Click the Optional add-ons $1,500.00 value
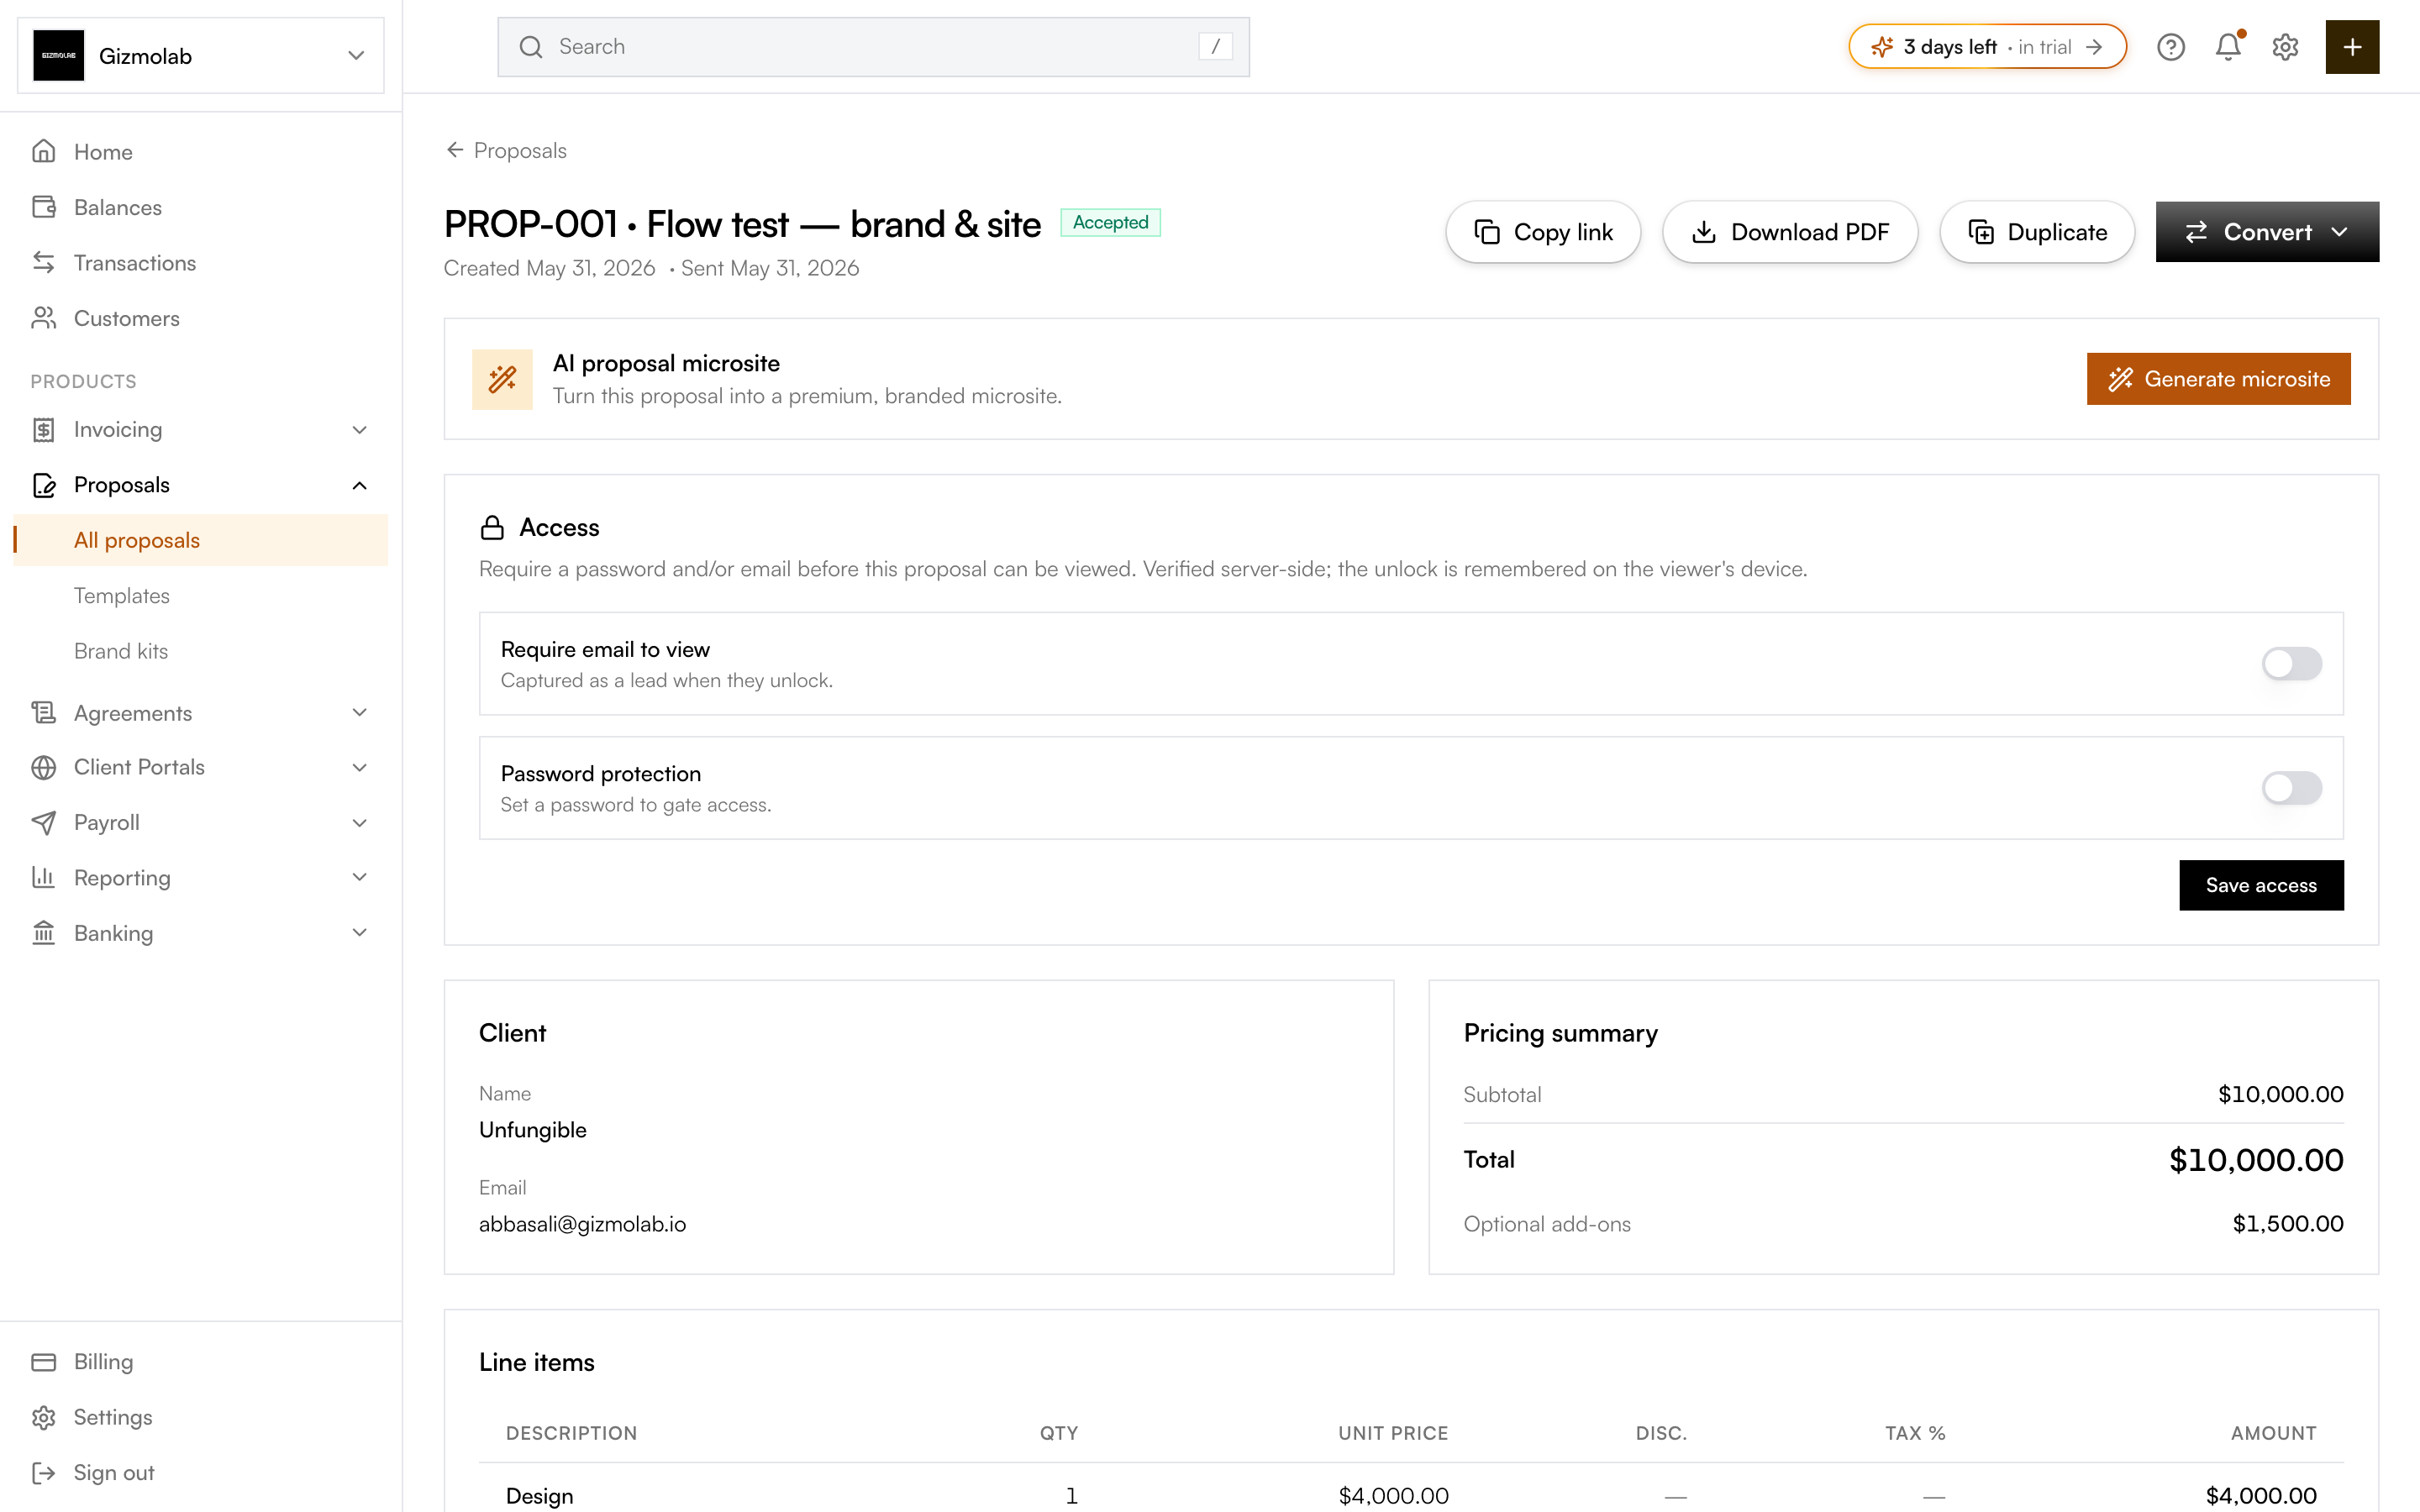Viewport: 2420px width, 1512px height. [2288, 1224]
